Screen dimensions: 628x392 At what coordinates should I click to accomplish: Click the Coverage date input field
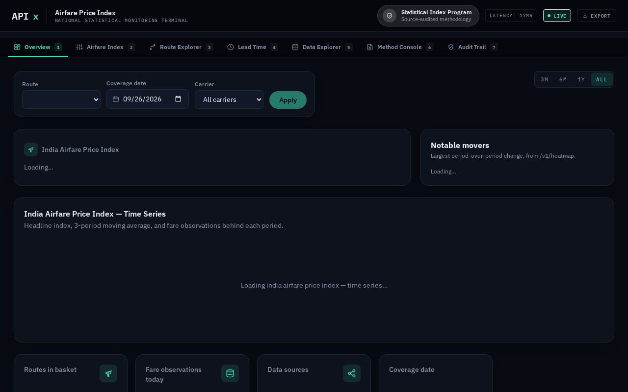[148, 99]
